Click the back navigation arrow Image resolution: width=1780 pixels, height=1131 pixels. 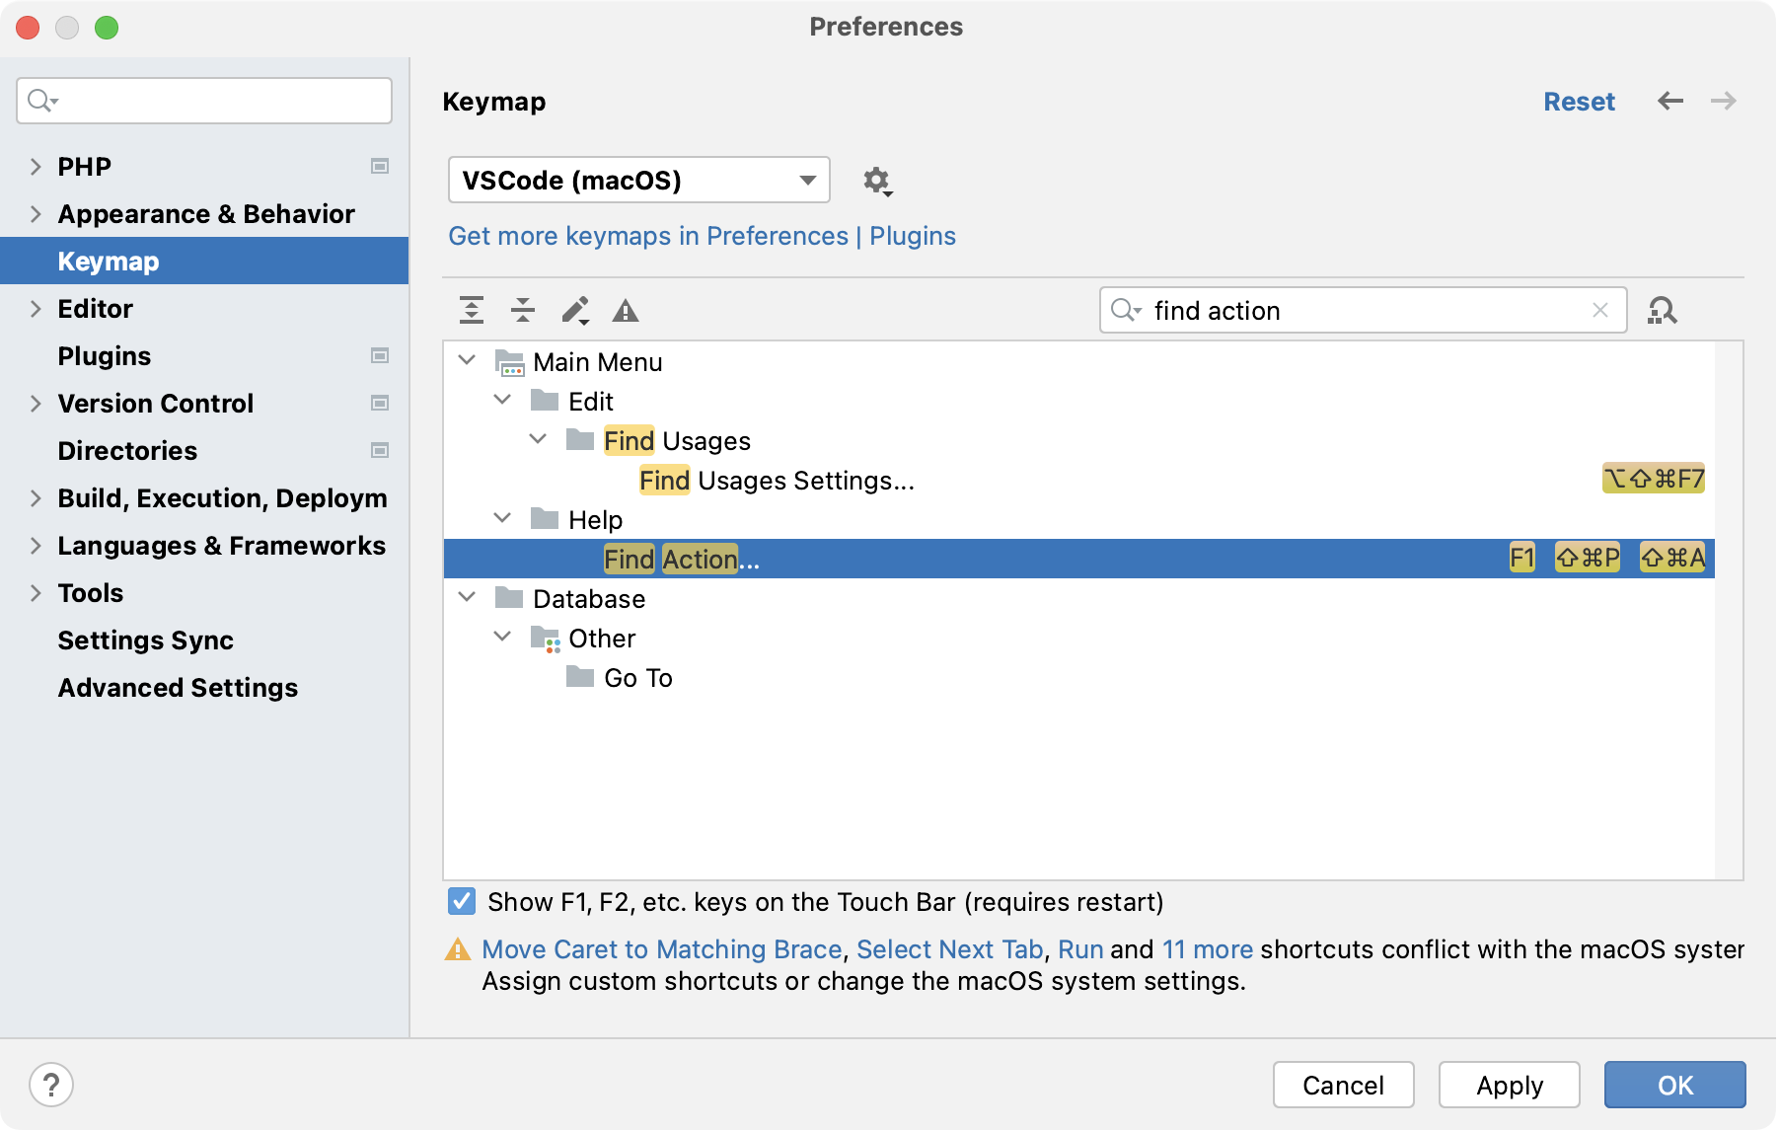pos(1670,101)
